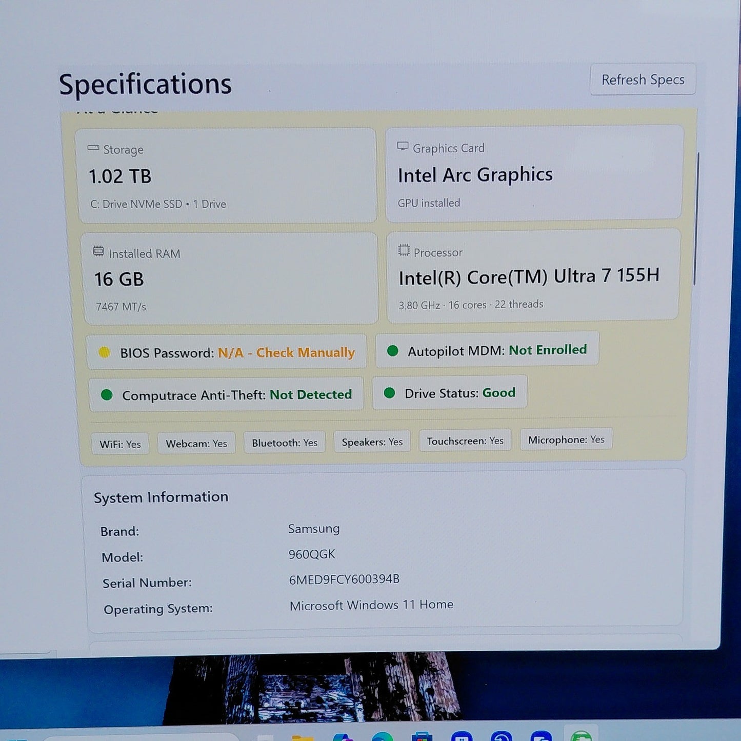Click the Serial Number: label
Screen dimensions: 741x741
pos(147,583)
